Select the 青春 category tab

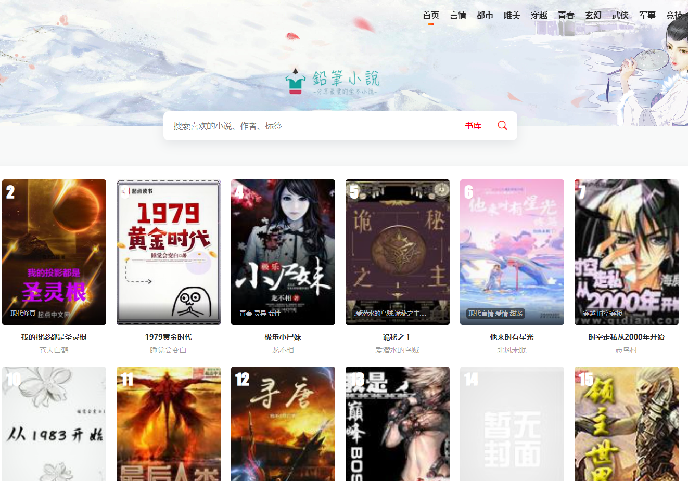click(x=566, y=16)
